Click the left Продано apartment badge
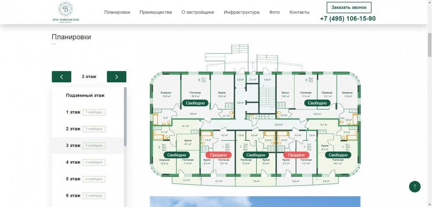The height and width of the screenshot is (207, 432). 218,155
